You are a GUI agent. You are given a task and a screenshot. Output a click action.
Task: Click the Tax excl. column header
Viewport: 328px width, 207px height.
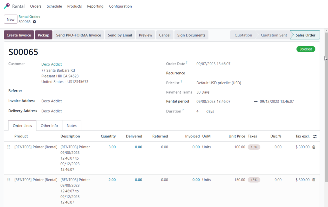coord(302,136)
